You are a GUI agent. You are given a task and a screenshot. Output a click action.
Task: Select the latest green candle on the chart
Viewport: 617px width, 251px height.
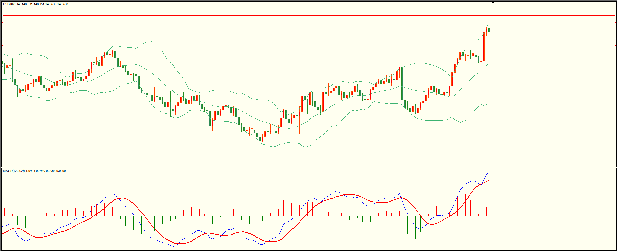(x=489, y=30)
